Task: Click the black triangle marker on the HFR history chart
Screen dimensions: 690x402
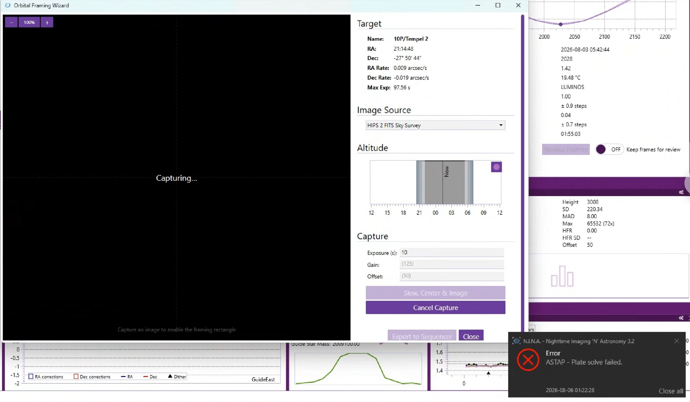Action: point(488,373)
